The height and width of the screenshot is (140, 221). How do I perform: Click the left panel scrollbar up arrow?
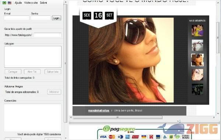click(66, 2)
